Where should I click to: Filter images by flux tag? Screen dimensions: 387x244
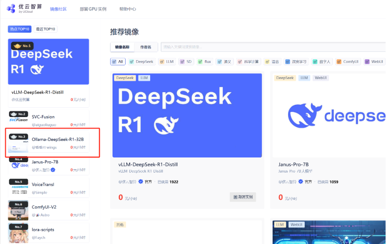point(205,62)
